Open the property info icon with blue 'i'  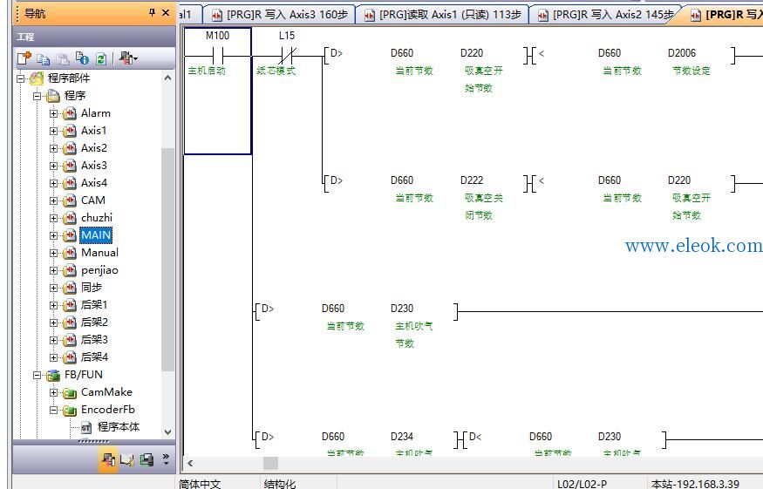(82, 59)
